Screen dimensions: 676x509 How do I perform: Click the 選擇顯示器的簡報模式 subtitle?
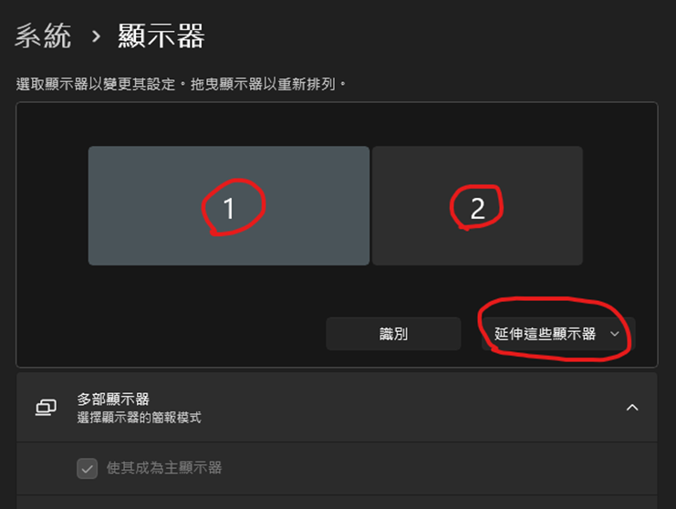139,418
